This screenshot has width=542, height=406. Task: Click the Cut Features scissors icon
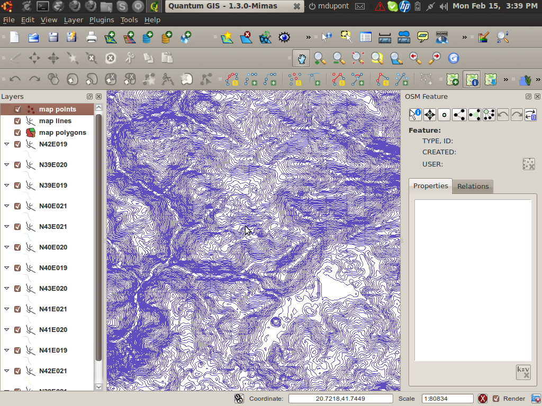[130, 58]
